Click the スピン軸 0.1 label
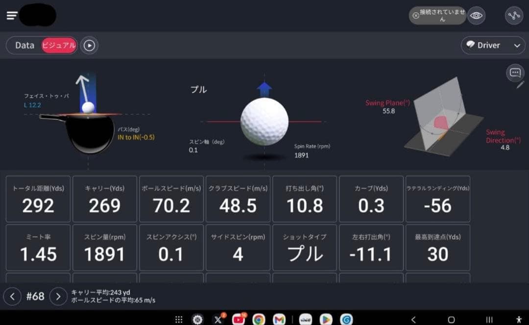Image resolution: width=529 pixels, height=325 pixels. tap(207, 146)
